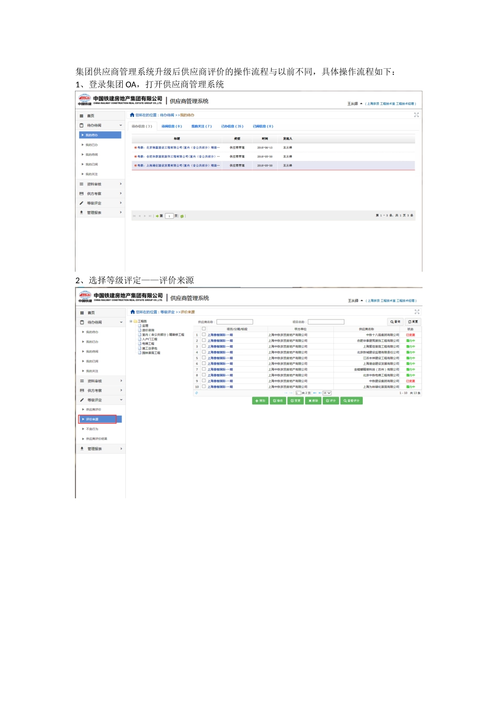This screenshot has width=498, height=705.
Task: Tick checkbox for table row 9
Action: (204, 381)
